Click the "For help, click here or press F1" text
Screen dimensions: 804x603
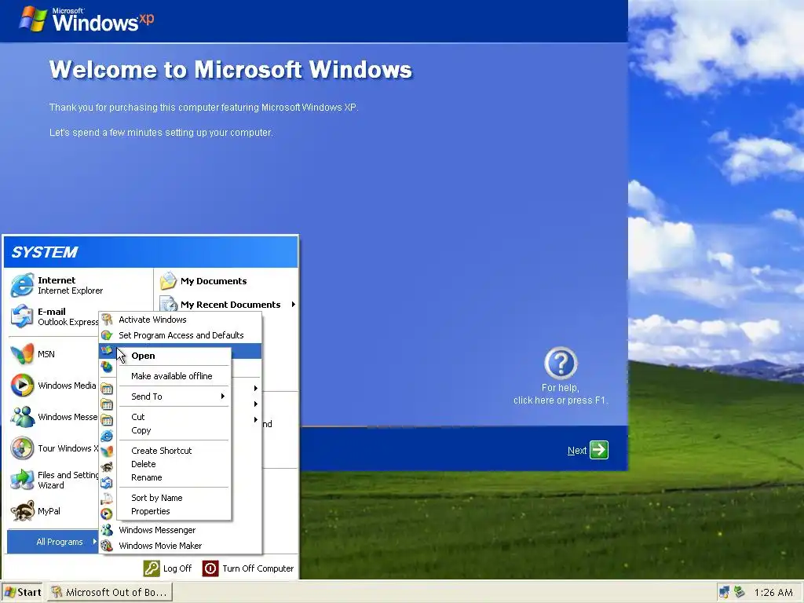pyautogui.click(x=561, y=394)
